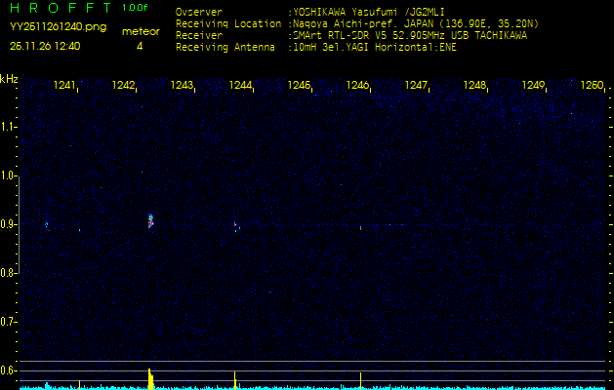Click the tallest yellow spike in power graph

(149, 376)
